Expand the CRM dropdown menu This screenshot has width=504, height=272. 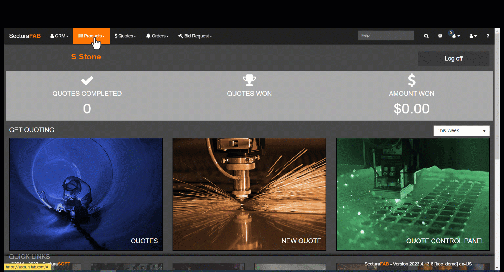click(x=59, y=36)
